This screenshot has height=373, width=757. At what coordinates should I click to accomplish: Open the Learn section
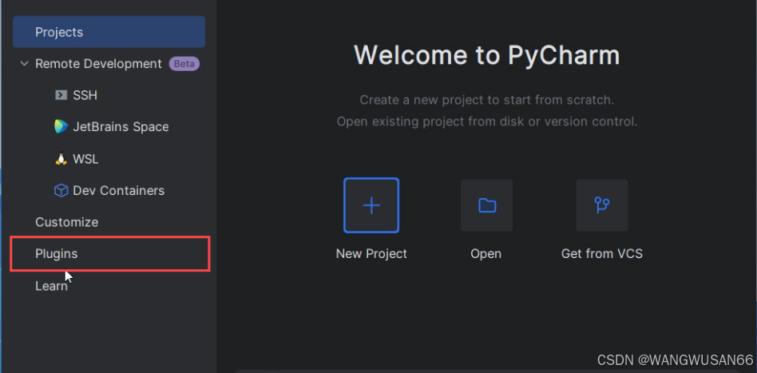click(51, 286)
